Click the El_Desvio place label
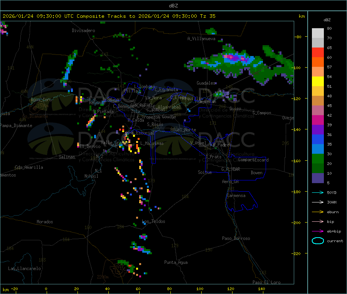347x294 pixels. (x=90, y=146)
